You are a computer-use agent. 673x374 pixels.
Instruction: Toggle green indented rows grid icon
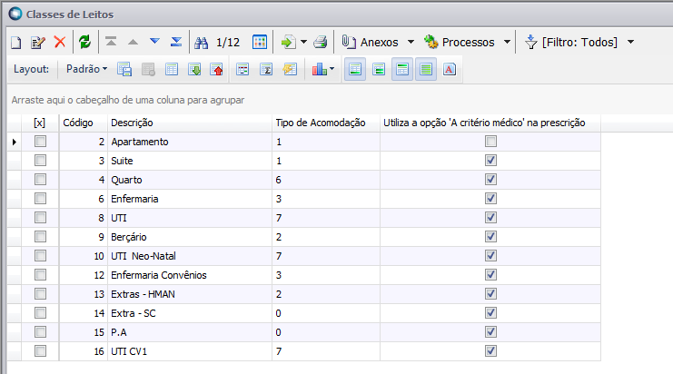pyautogui.click(x=379, y=69)
